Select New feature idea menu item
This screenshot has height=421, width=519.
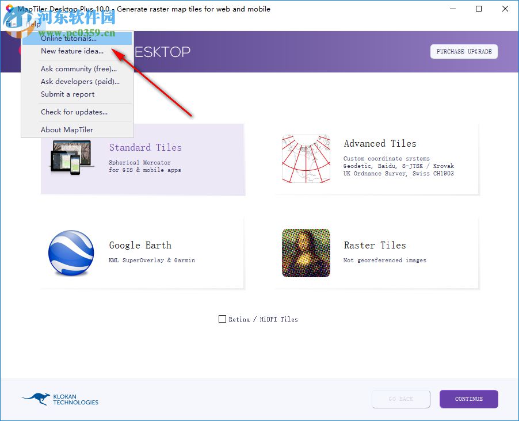pos(77,51)
